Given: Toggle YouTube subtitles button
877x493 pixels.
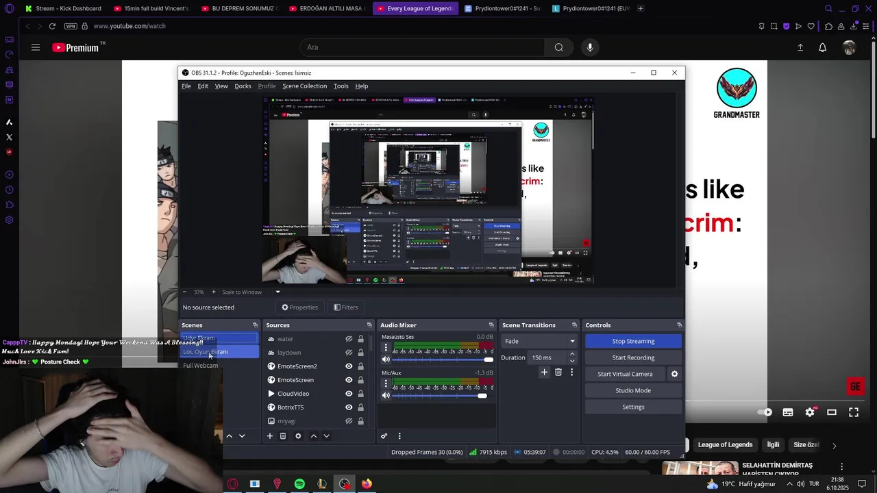Looking at the screenshot, I should click(788, 412).
